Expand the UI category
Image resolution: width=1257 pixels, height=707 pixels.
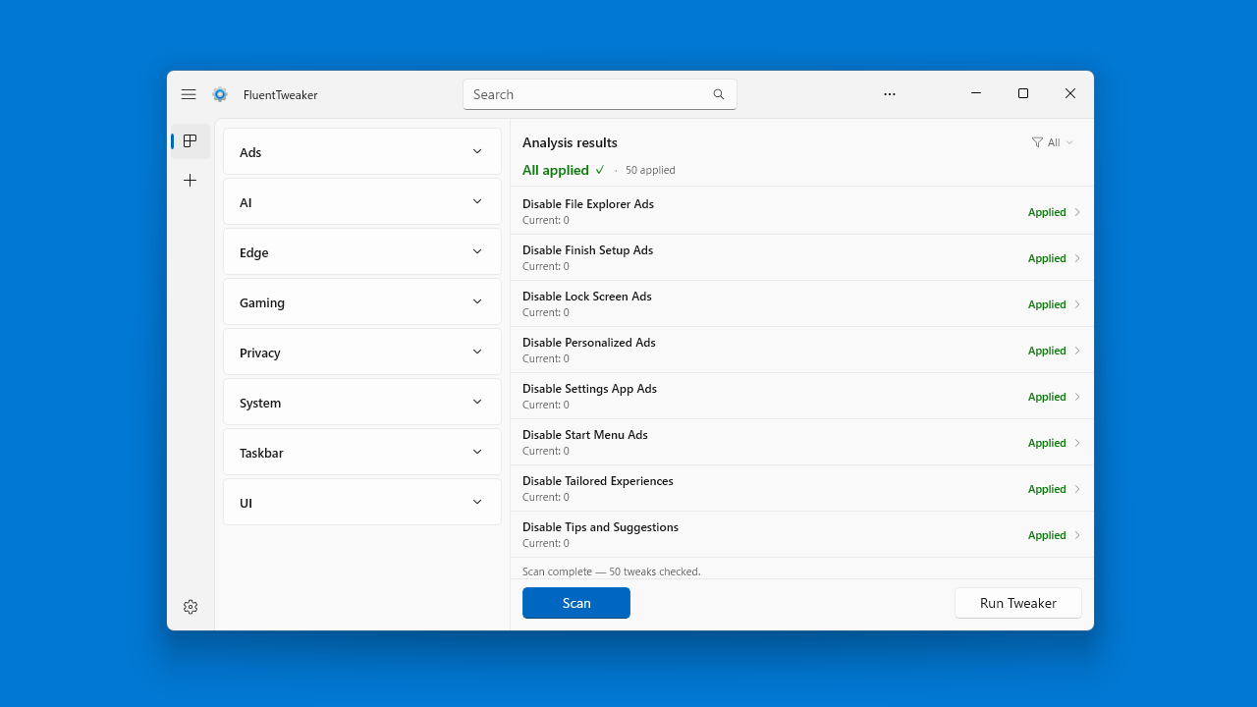[x=362, y=503]
